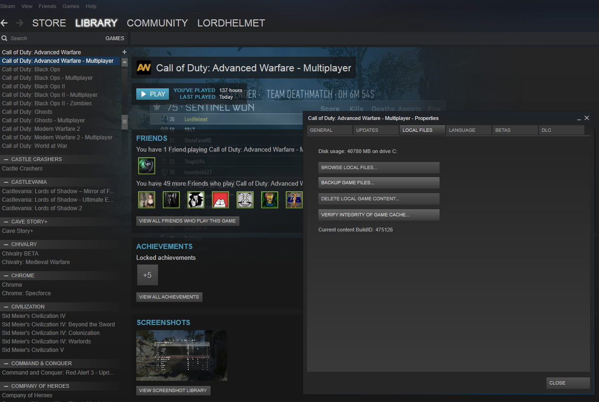Select Castle Crashers game entry
The height and width of the screenshot is (402, 599).
22,169
